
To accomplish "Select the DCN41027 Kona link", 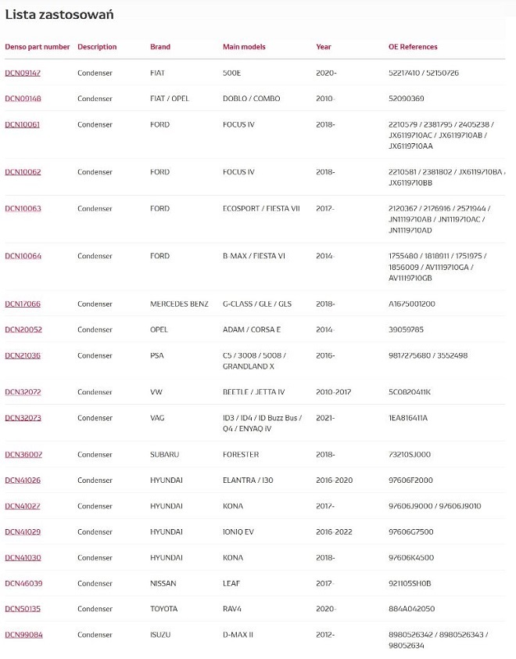I will pos(23,506).
